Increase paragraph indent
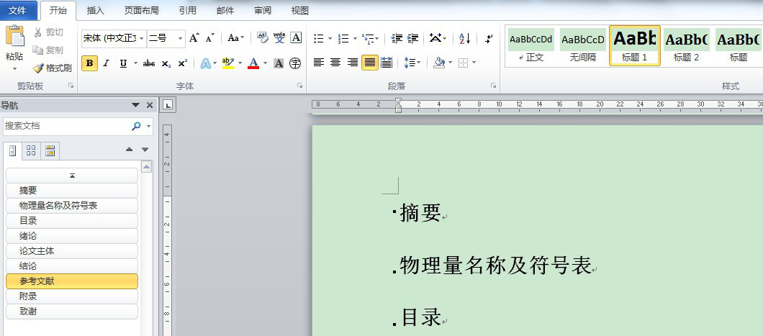The image size is (763, 336). click(x=413, y=38)
